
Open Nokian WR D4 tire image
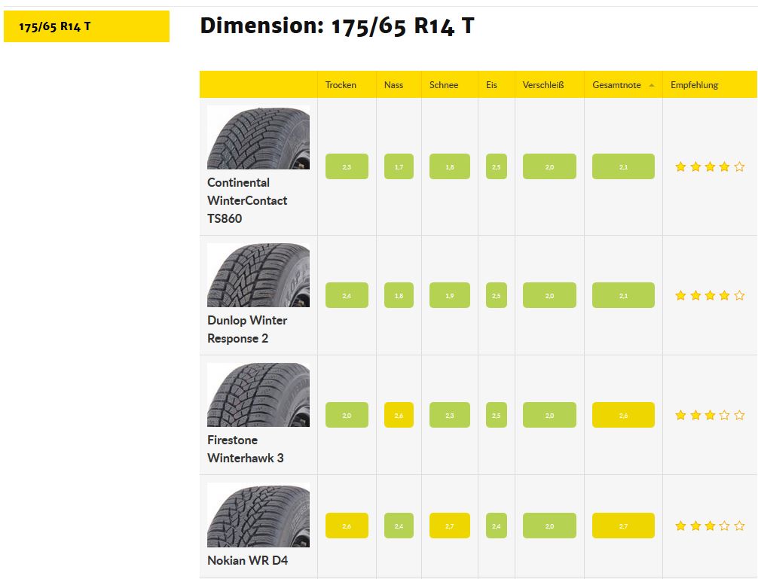258,515
